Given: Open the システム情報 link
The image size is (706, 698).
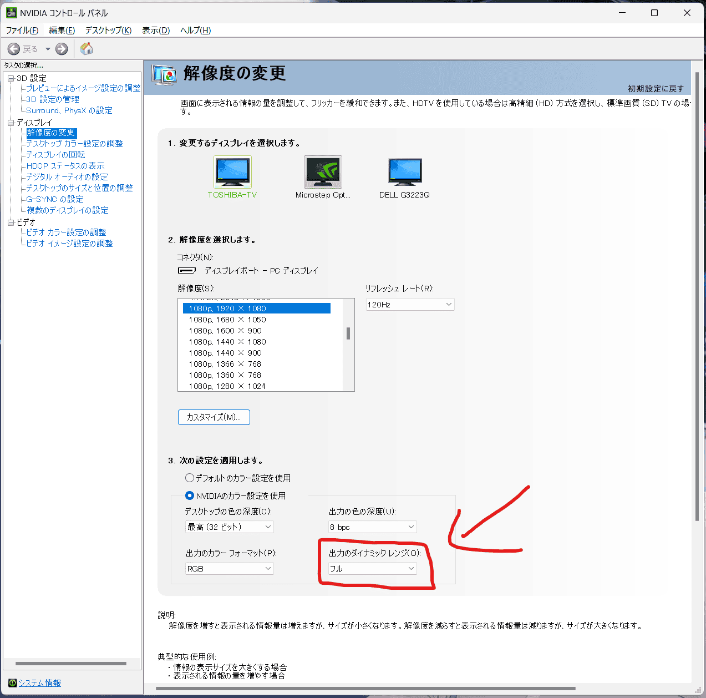Looking at the screenshot, I should [40, 683].
